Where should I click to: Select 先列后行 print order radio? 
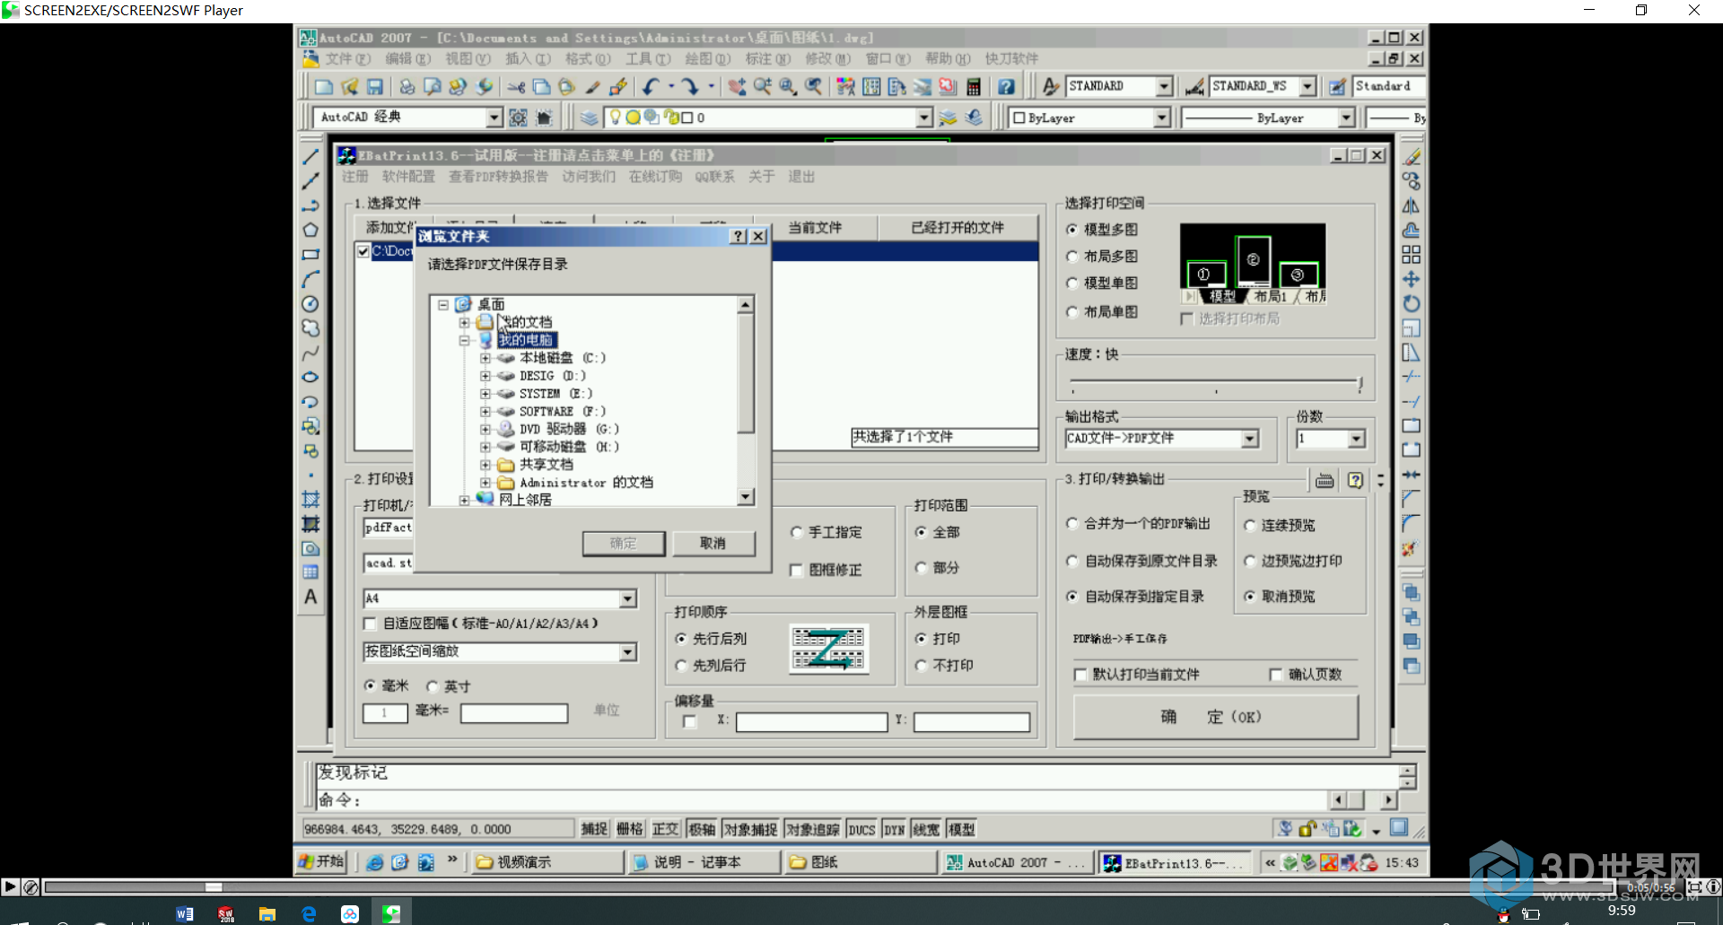[681, 666]
